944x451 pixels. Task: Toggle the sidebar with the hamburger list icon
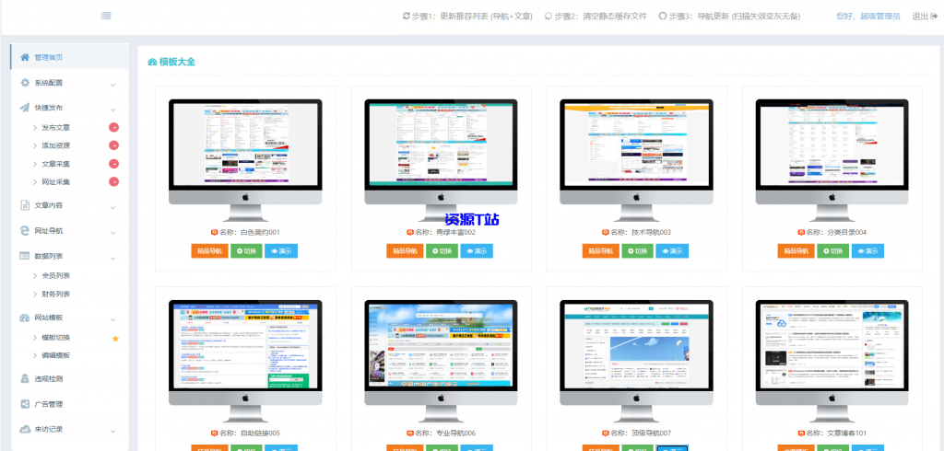click(x=106, y=17)
